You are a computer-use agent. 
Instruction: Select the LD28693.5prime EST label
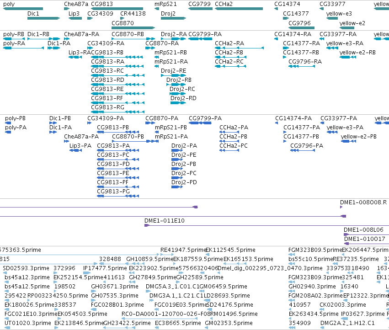[227, 296]
